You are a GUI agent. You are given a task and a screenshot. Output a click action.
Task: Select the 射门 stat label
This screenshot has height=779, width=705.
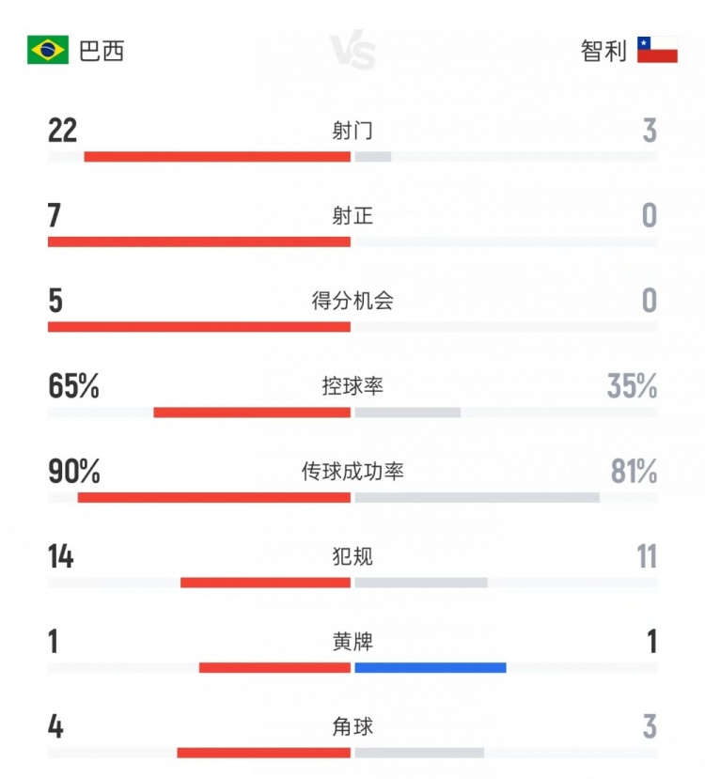tap(352, 131)
